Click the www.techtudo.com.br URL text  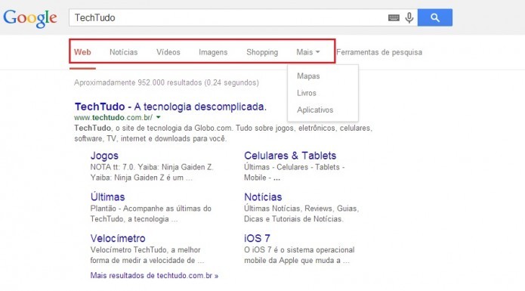point(113,118)
